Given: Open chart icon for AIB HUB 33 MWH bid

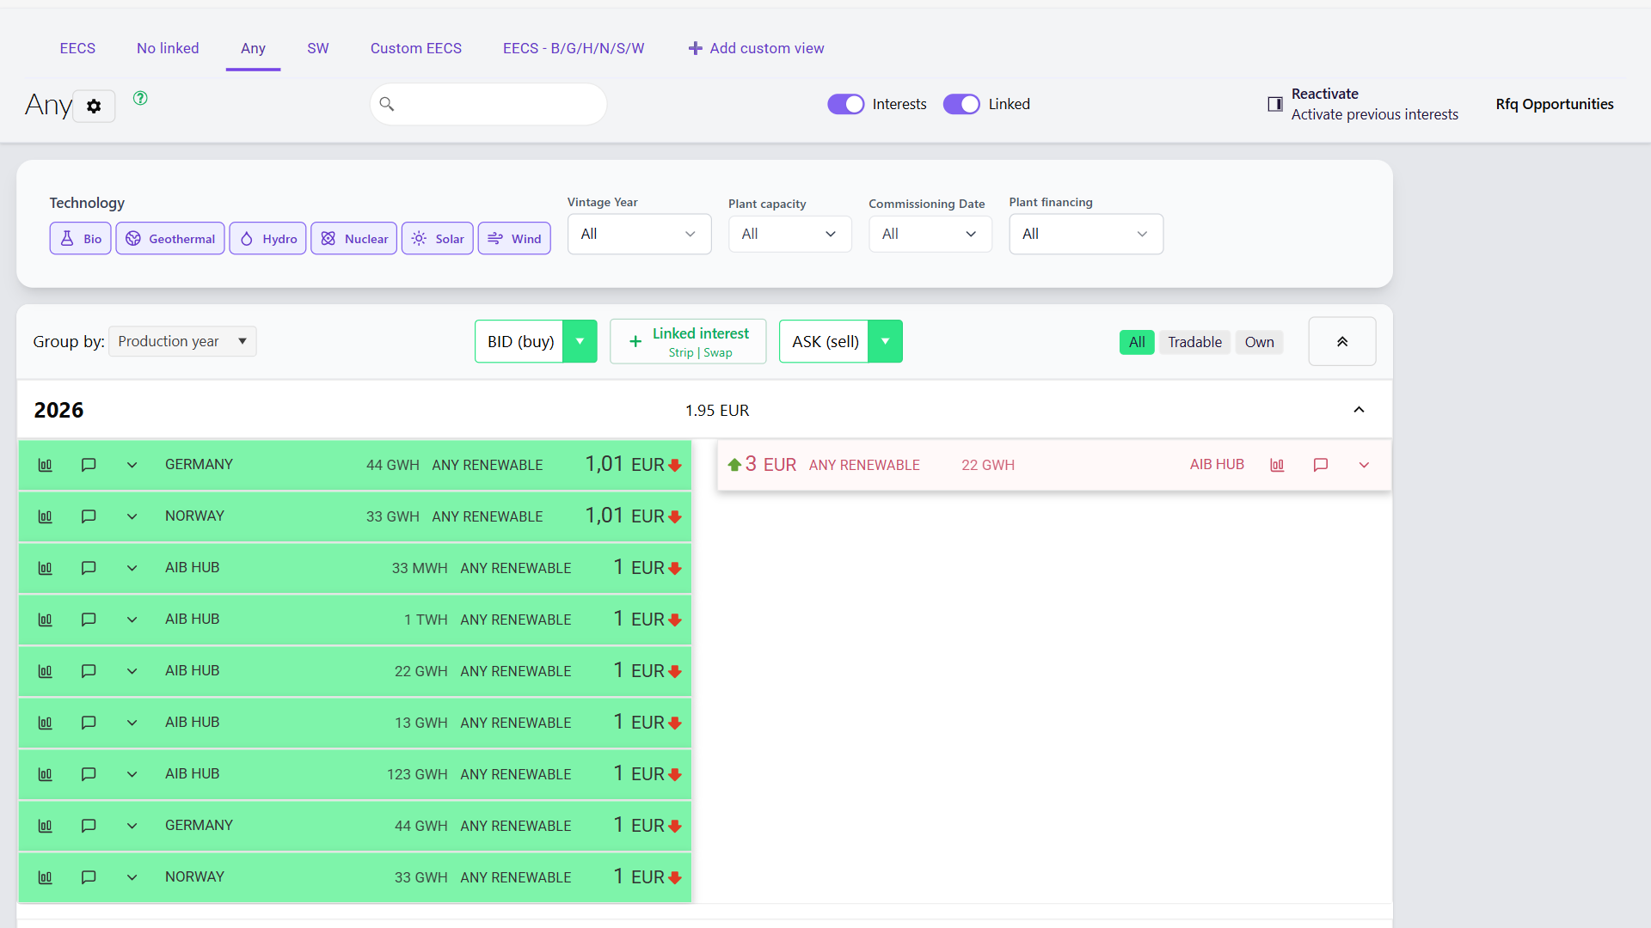Looking at the screenshot, I should (x=45, y=568).
